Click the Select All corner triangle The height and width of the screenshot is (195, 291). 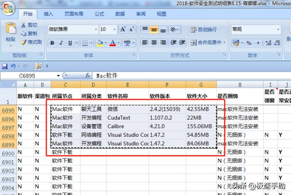tap(8, 84)
